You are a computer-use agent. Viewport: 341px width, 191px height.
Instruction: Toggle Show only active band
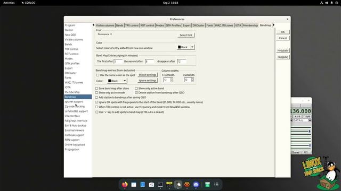pos(136,89)
